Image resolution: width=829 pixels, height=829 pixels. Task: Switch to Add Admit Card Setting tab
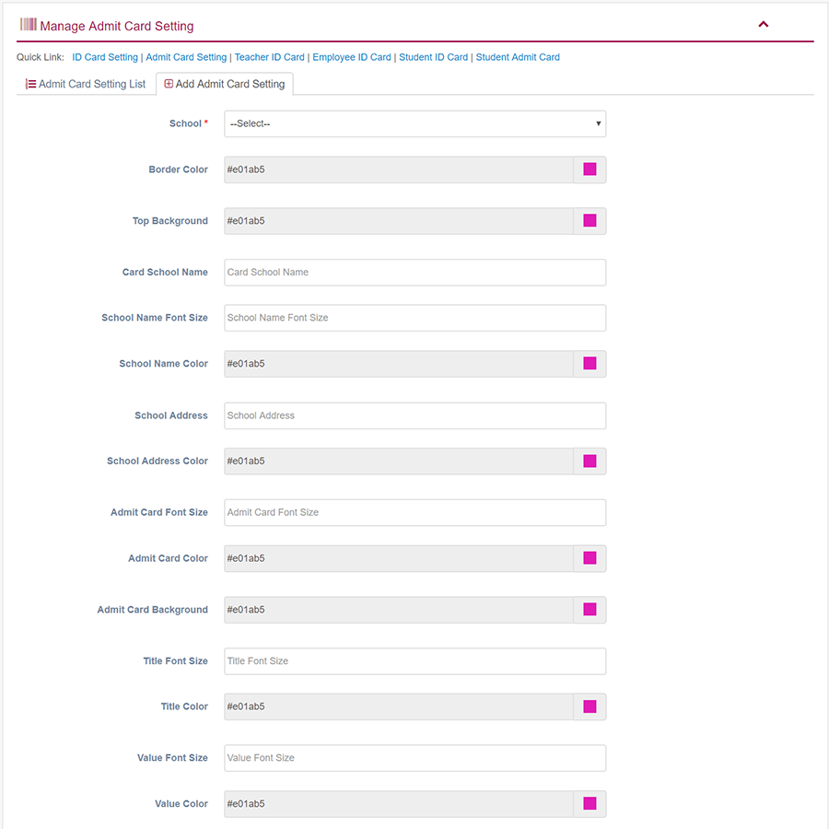pos(225,84)
